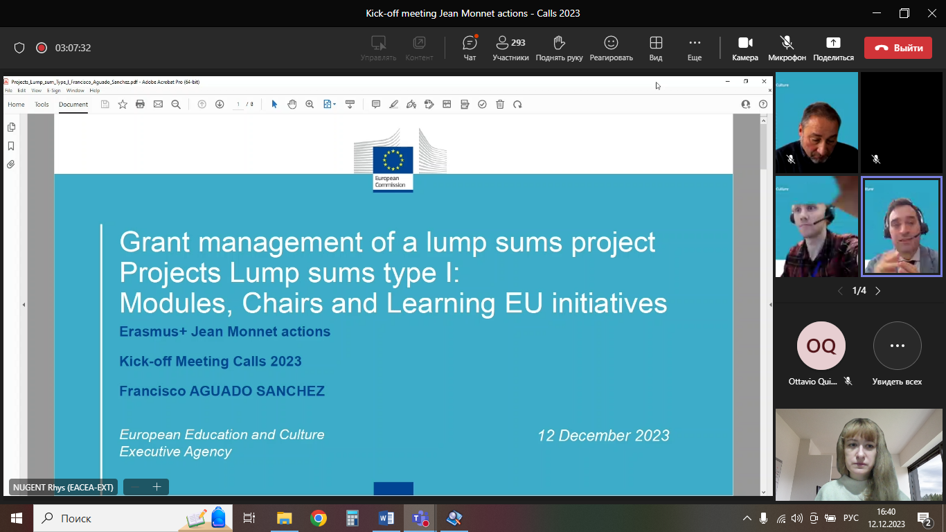
Task: Open the Teams meeting chat panel
Action: [x=470, y=48]
